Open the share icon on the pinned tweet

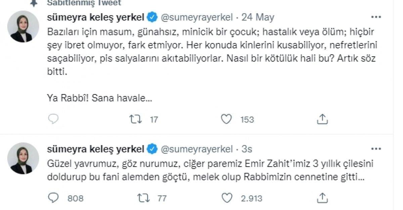322,118
